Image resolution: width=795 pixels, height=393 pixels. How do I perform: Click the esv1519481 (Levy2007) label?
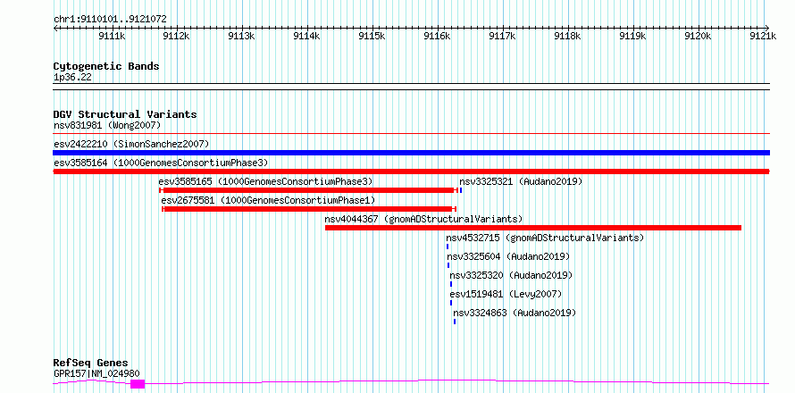(x=506, y=294)
